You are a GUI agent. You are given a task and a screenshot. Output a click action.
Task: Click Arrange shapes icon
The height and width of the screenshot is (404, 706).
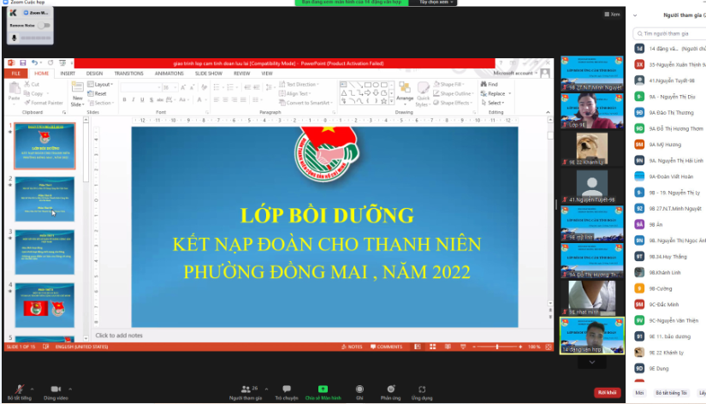(404, 88)
